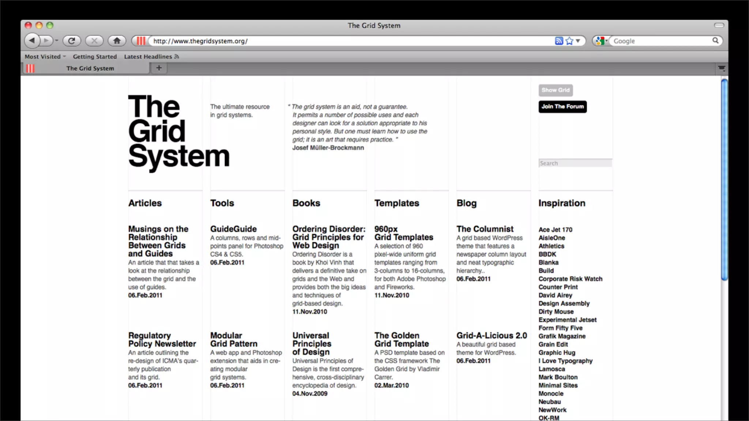This screenshot has height=421, width=749.
Task: Click the Join The Forum button
Action: (562, 107)
